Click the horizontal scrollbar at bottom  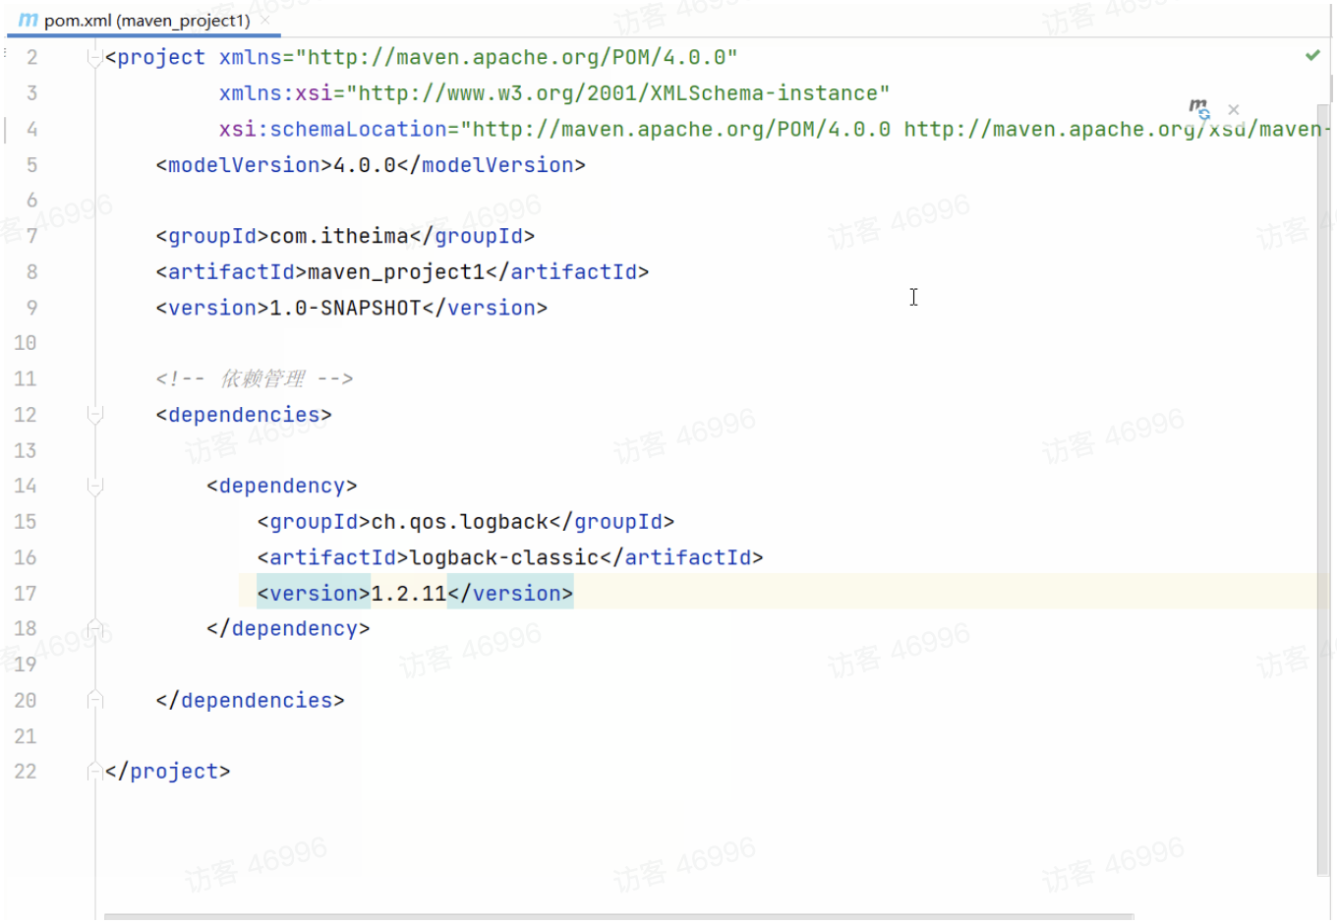point(619,916)
